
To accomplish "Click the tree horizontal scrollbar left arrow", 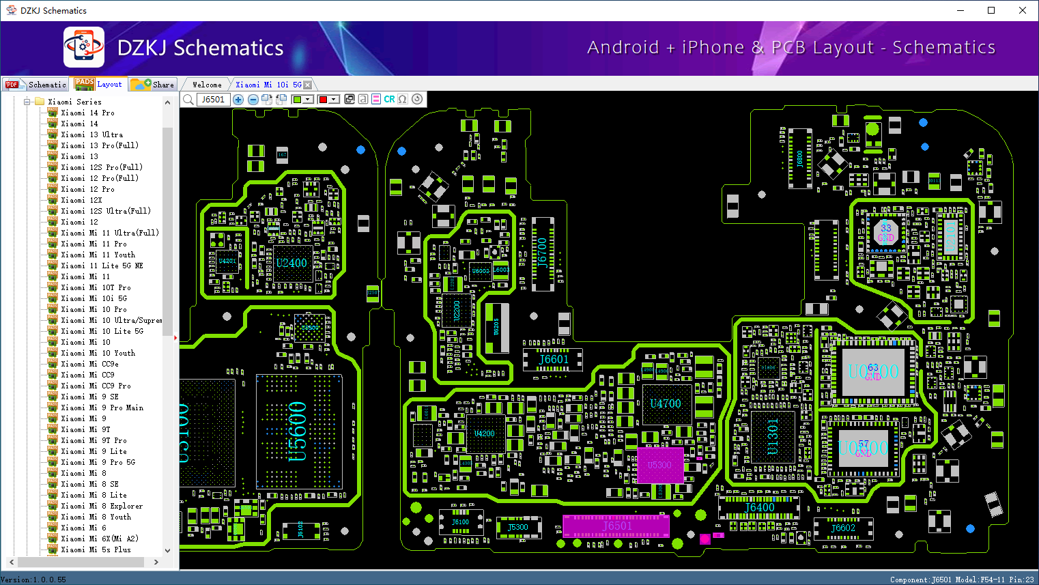I will pyautogui.click(x=10, y=562).
